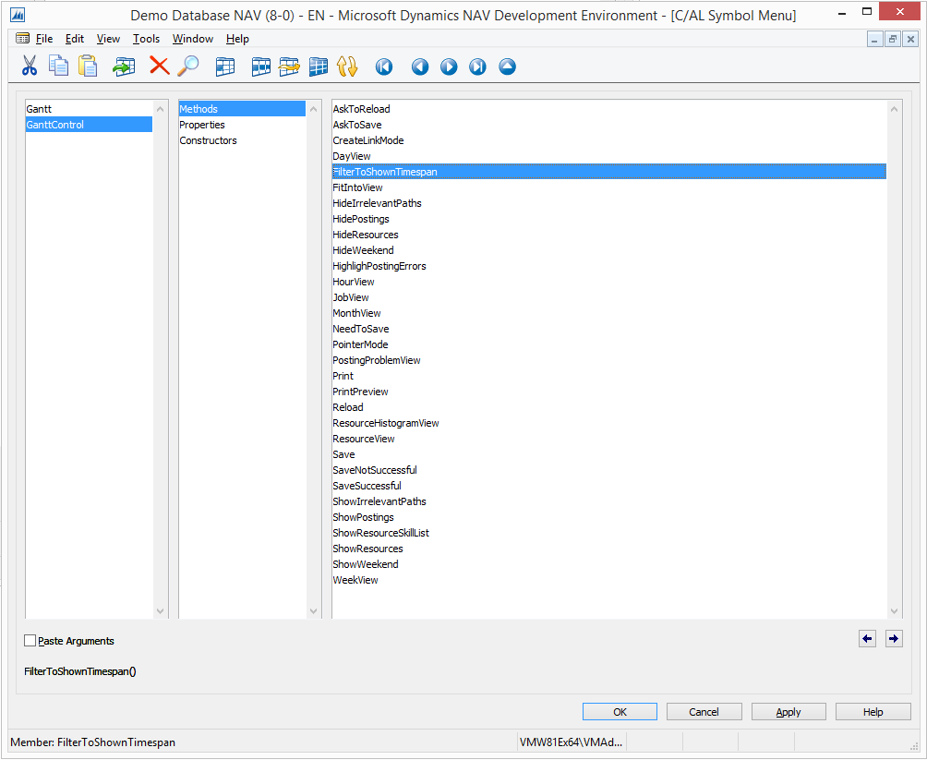
Task: Open the View menu
Action: (108, 39)
